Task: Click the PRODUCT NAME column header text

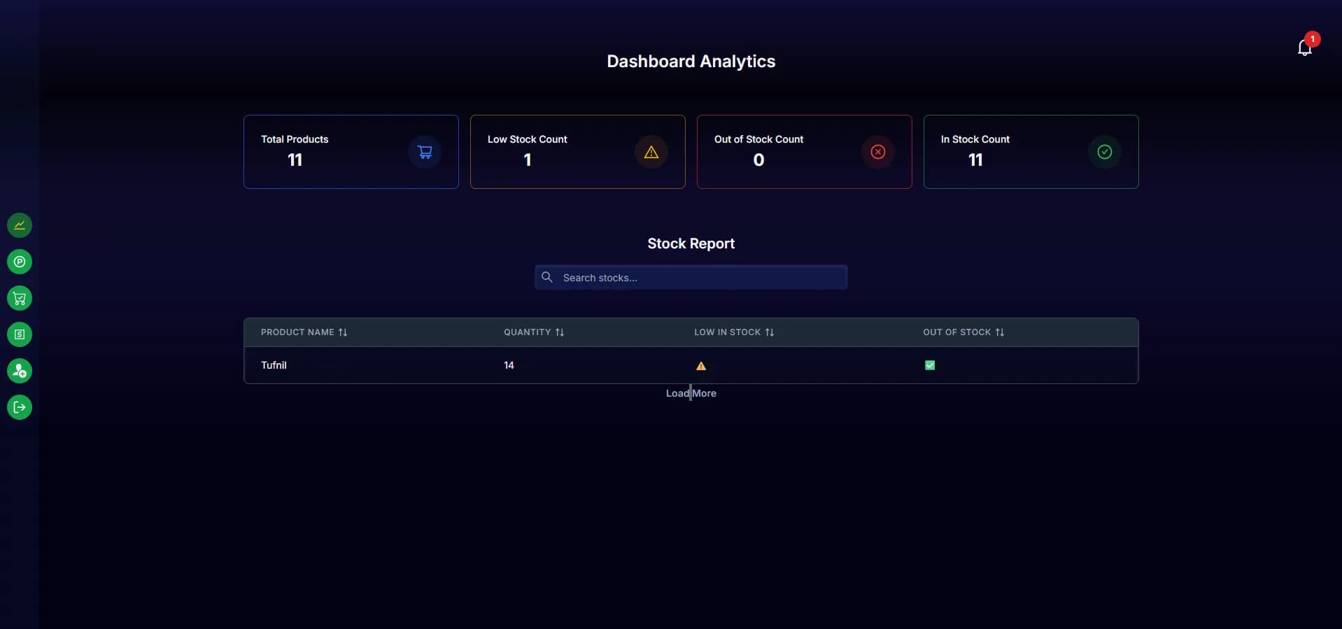Action: (297, 332)
